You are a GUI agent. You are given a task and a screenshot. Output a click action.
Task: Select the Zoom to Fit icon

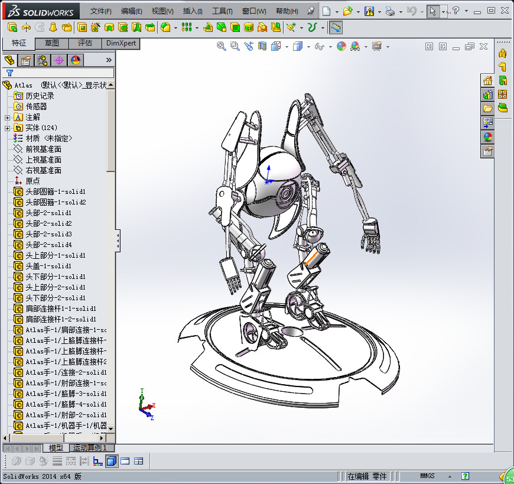click(220, 46)
